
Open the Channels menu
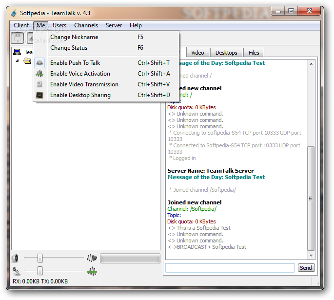pos(86,25)
